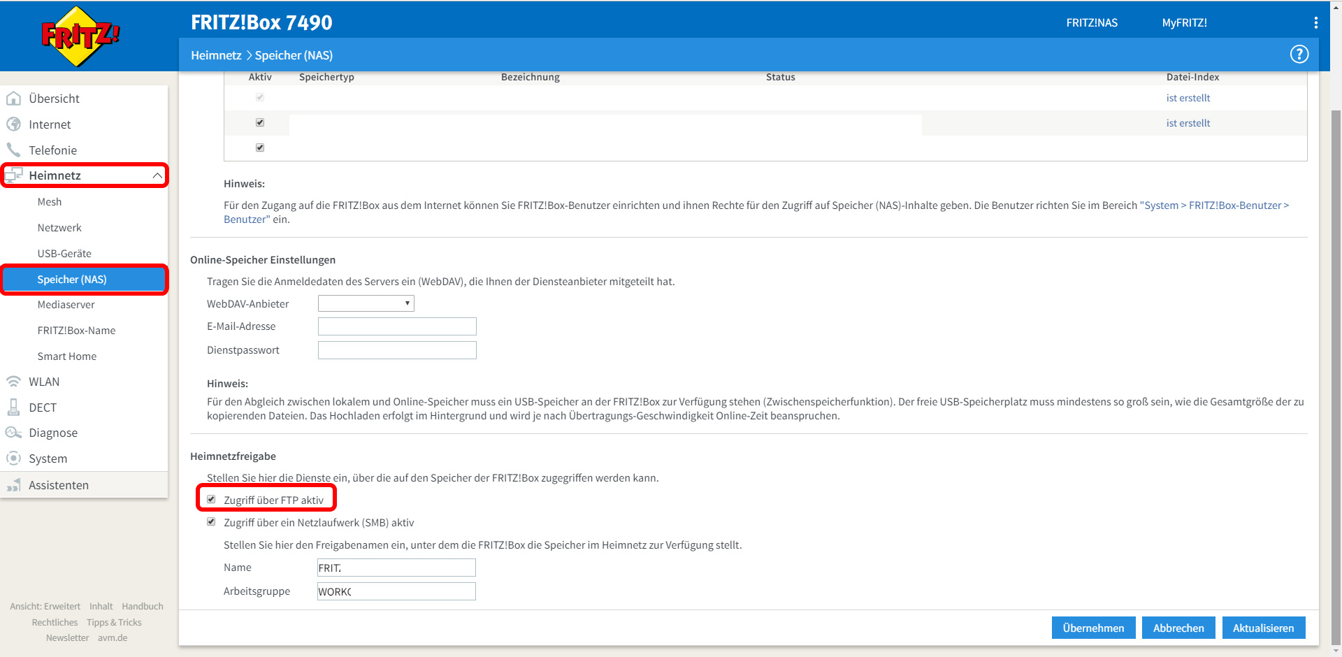The width and height of the screenshot is (1342, 657).
Task: Click the Status column header
Action: click(x=781, y=77)
